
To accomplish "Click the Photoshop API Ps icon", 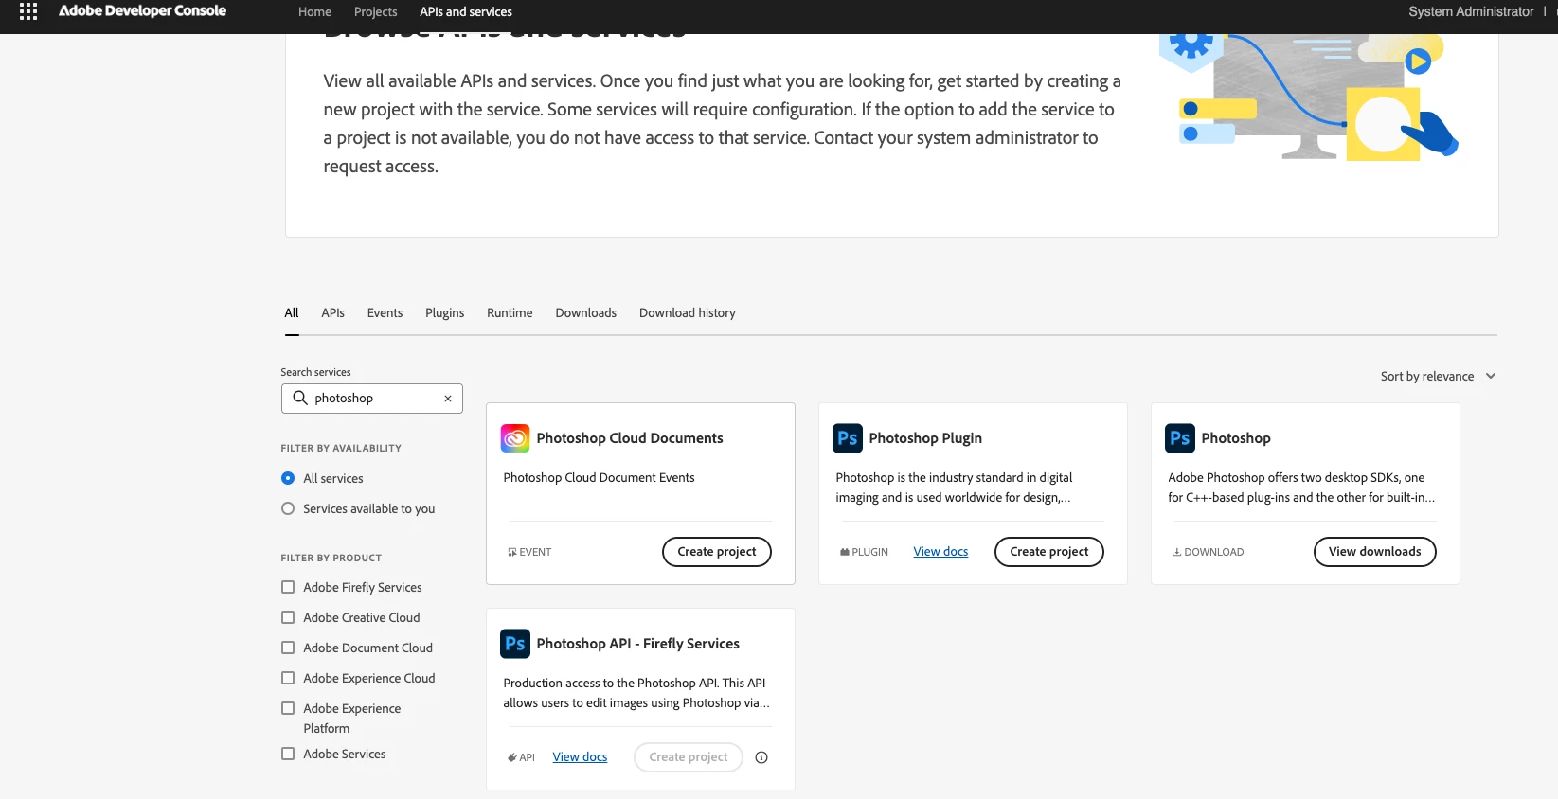I will (515, 644).
